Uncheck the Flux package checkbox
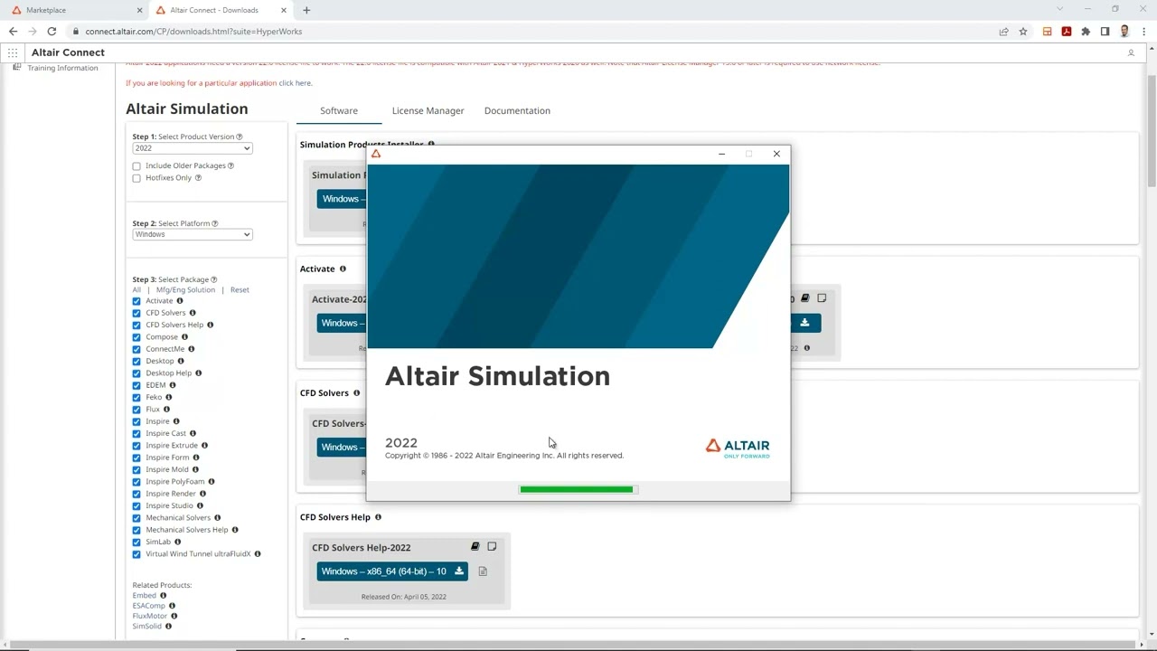The height and width of the screenshot is (651, 1157). [x=136, y=410]
